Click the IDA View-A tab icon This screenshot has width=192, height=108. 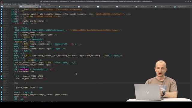click(2, 7)
